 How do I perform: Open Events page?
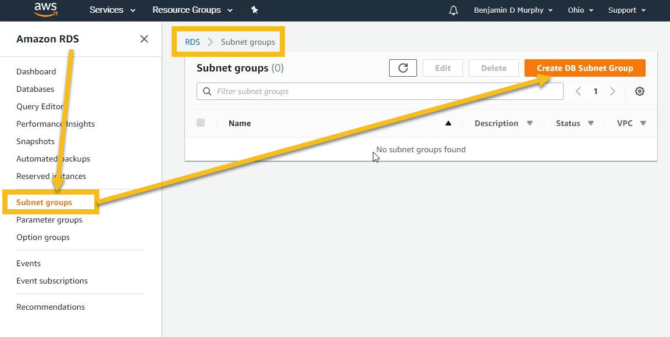(28, 263)
